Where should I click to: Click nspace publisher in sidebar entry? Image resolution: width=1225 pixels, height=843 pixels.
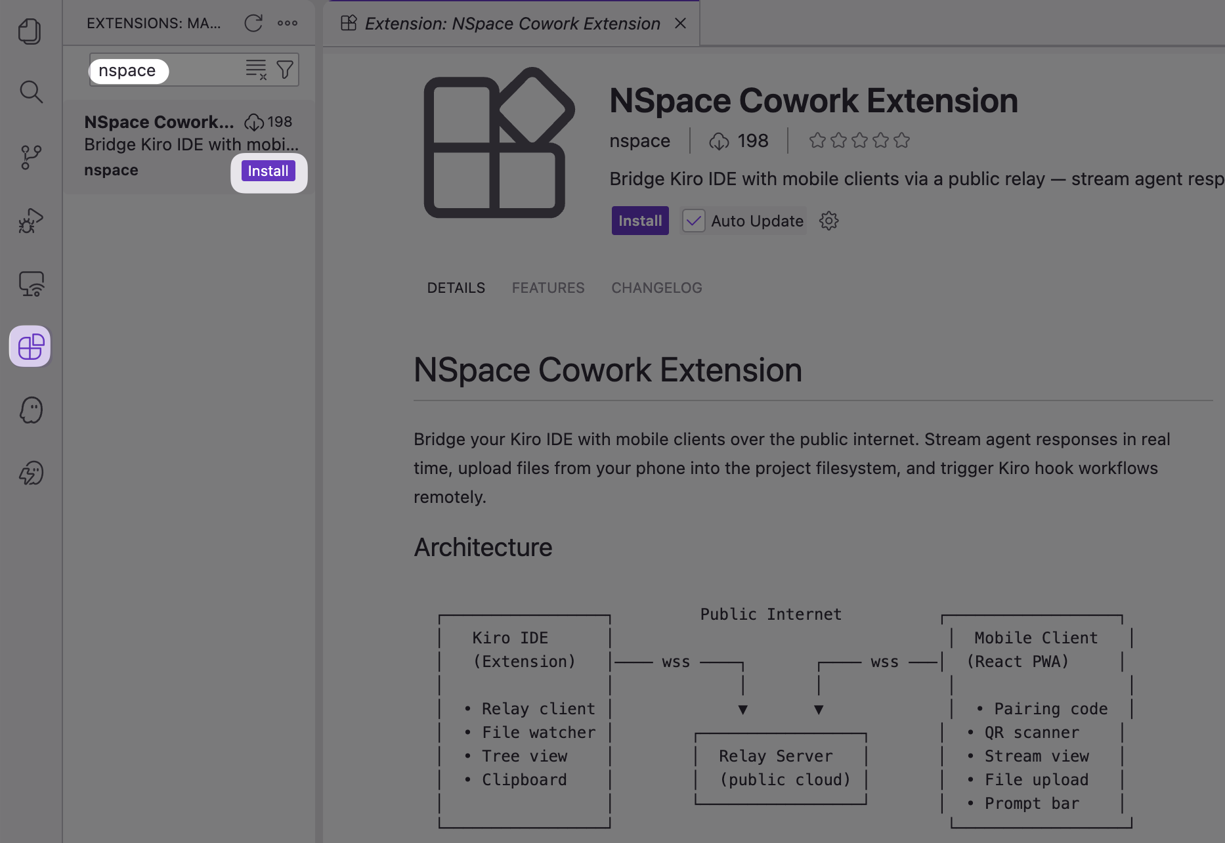(x=111, y=170)
